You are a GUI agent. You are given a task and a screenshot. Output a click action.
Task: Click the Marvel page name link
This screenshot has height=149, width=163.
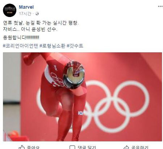click(x=26, y=7)
